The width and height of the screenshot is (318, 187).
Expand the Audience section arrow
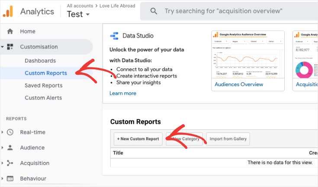(2, 148)
